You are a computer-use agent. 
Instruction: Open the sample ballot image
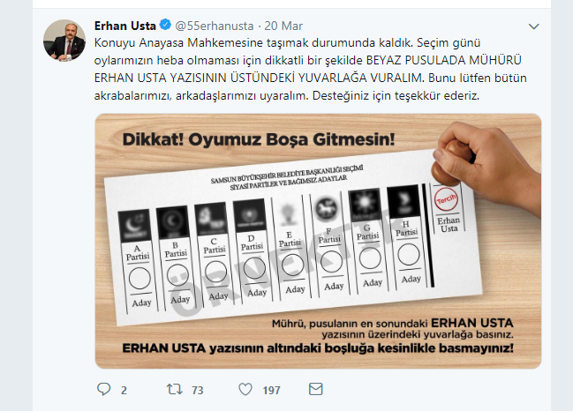click(x=318, y=242)
